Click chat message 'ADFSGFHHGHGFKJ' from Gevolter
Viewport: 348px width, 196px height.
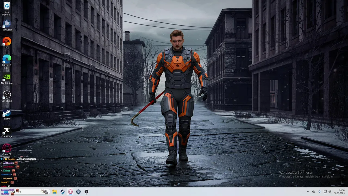click(x=26, y=159)
